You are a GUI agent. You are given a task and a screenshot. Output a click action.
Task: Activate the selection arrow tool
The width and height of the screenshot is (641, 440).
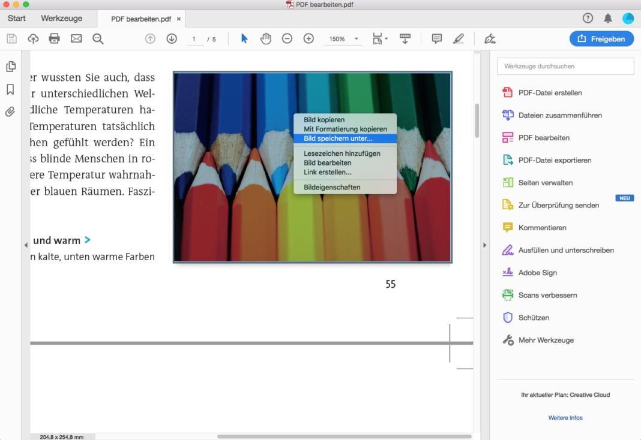[x=244, y=39]
